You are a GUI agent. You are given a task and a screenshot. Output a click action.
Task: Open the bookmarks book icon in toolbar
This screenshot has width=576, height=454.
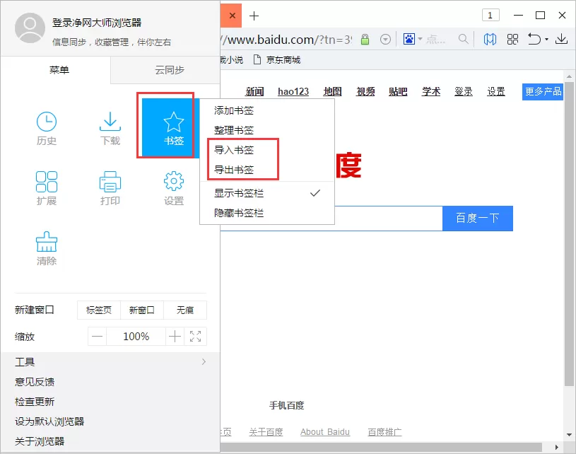[x=490, y=39]
